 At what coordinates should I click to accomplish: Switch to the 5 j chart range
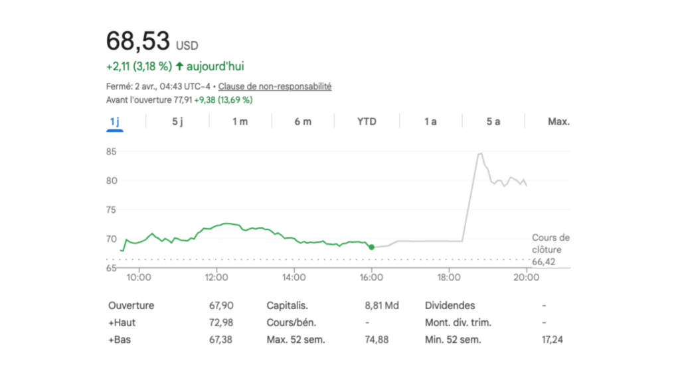coord(177,121)
